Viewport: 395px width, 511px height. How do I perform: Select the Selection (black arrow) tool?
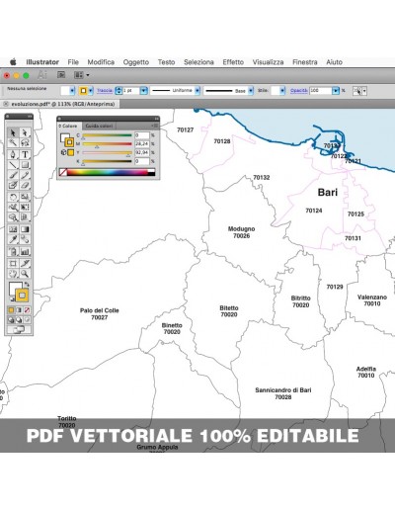pyautogui.click(x=13, y=132)
